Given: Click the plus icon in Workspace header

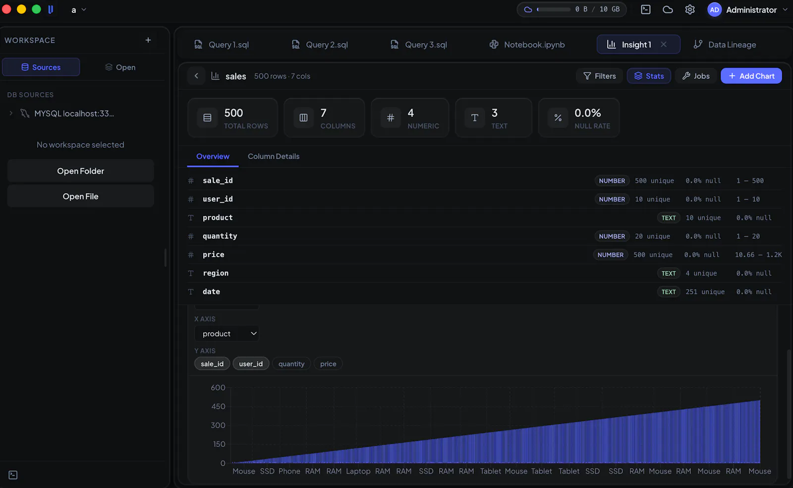Looking at the screenshot, I should point(148,40).
